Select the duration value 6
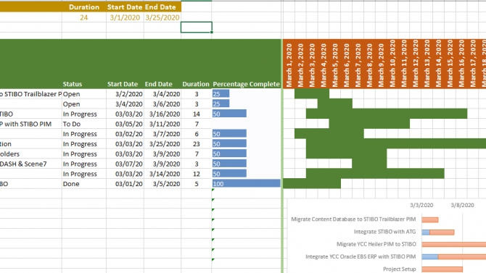This screenshot has height=273, width=486. [196, 134]
